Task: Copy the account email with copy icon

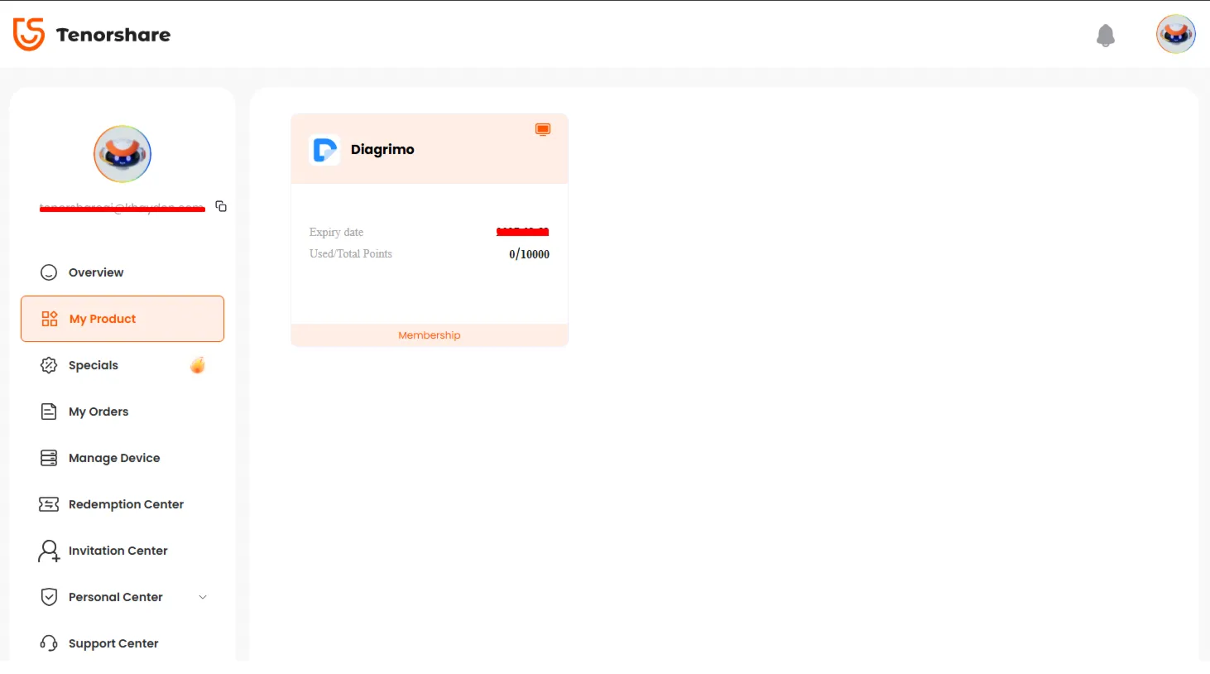Action: (221, 206)
